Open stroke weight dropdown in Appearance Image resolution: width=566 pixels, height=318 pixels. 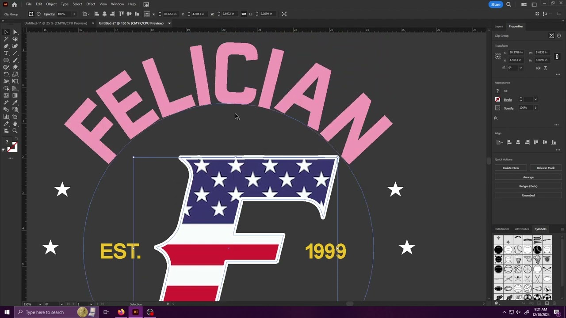click(535, 99)
